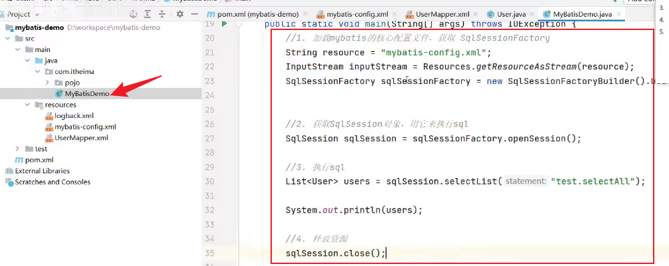Collapse the com.itheima package
Screen dimensions: 669x266
pos(37,71)
